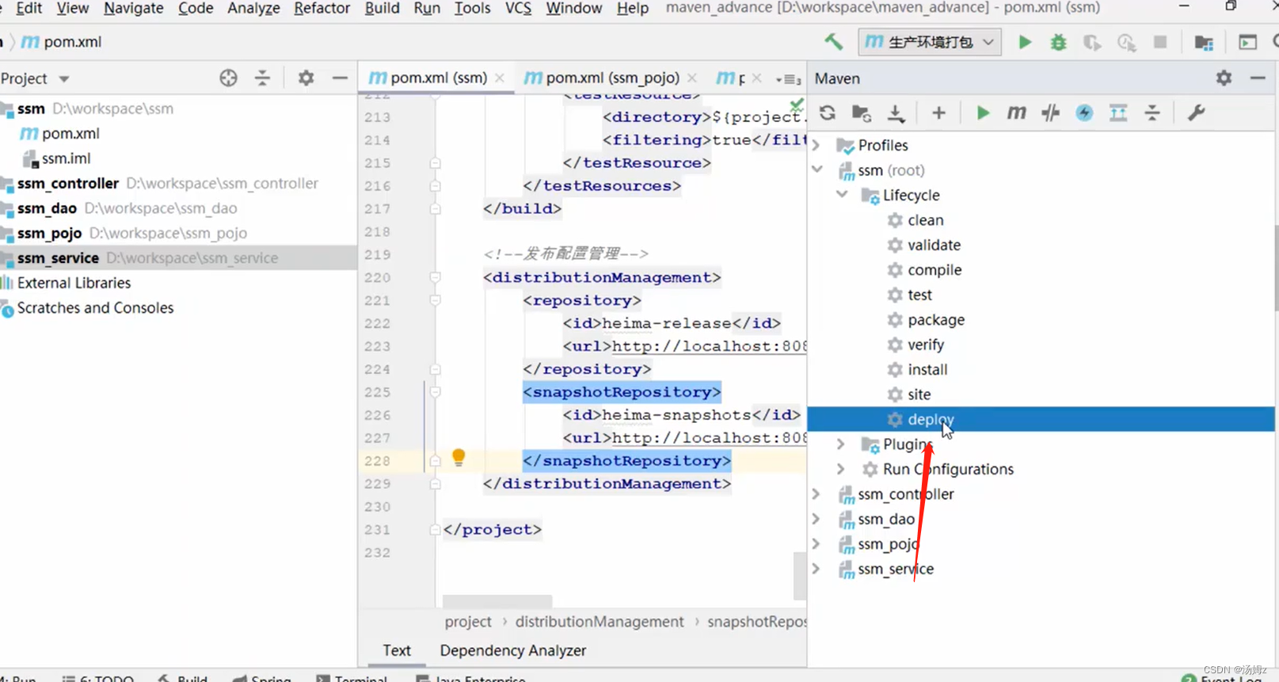The height and width of the screenshot is (682, 1279).
Task: Run the selected run configuration
Action: click(1025, 42)
